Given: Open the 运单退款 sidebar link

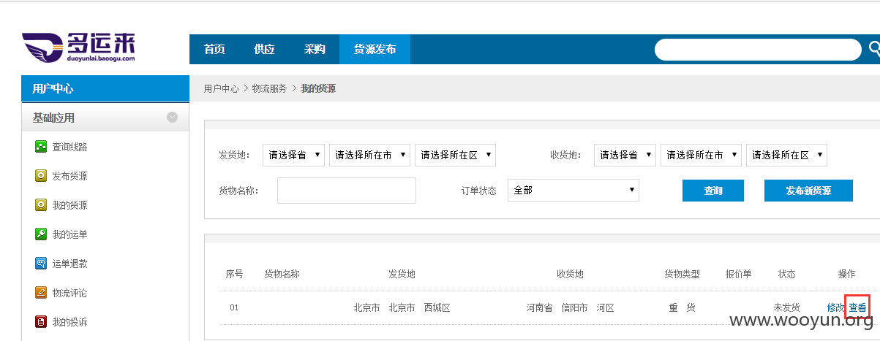Looking at the screenshot, I should 69,264.
